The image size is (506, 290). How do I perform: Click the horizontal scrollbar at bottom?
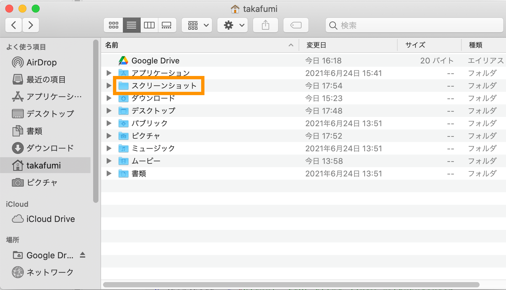(291, 285)
